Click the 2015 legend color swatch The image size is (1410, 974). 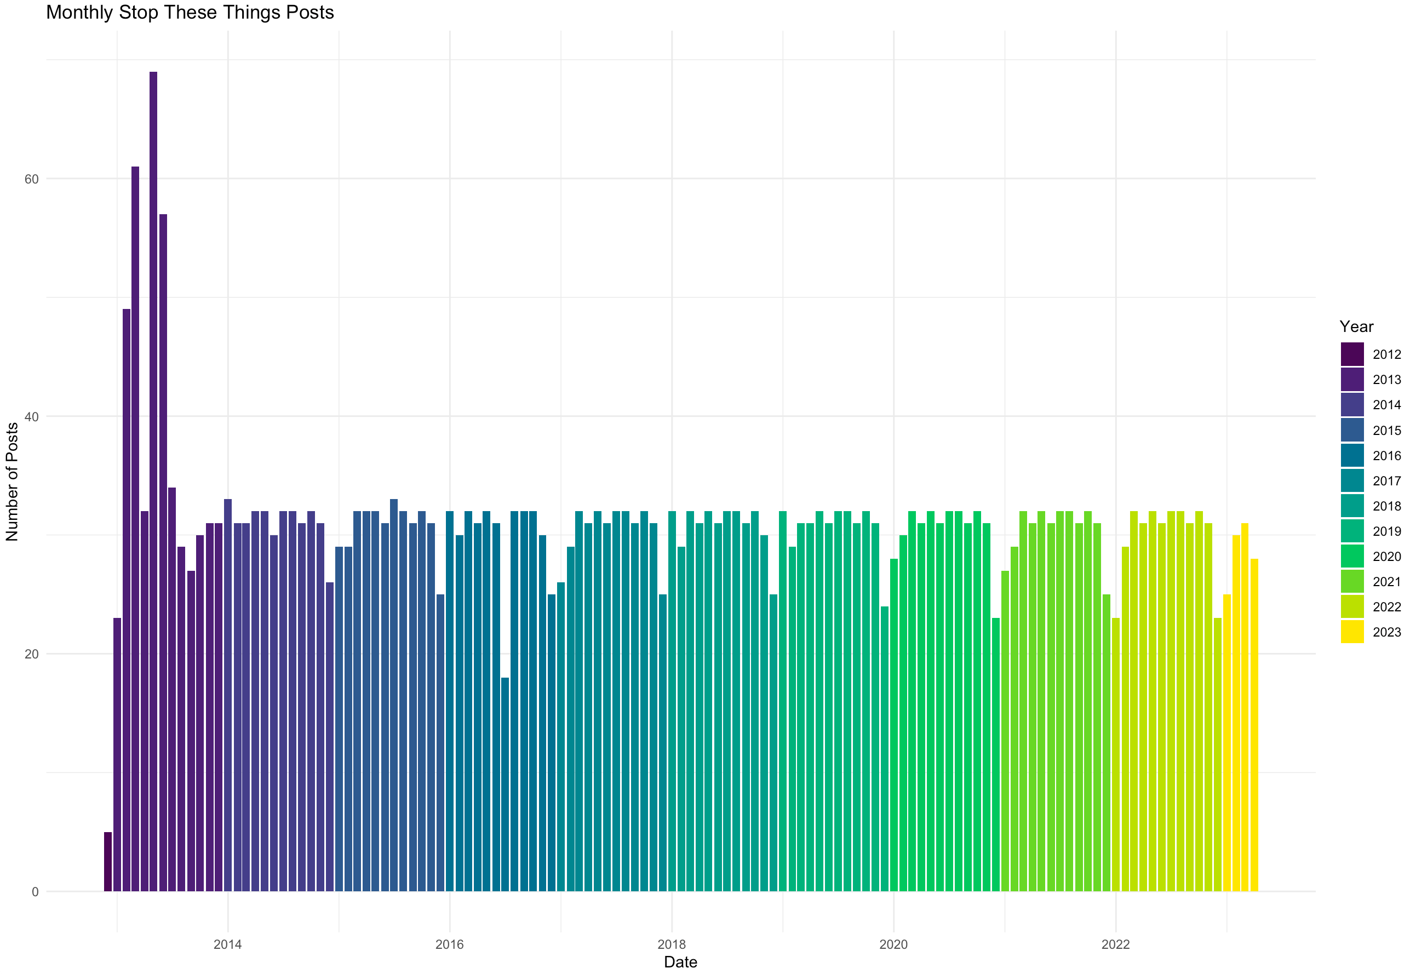pyautogui.click(x=1352, y=430)
